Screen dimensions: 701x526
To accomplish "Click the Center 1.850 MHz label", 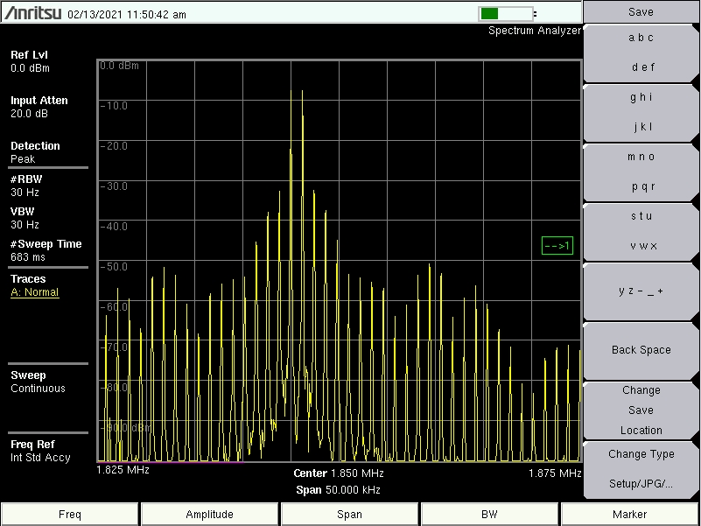I will (339, 473).
